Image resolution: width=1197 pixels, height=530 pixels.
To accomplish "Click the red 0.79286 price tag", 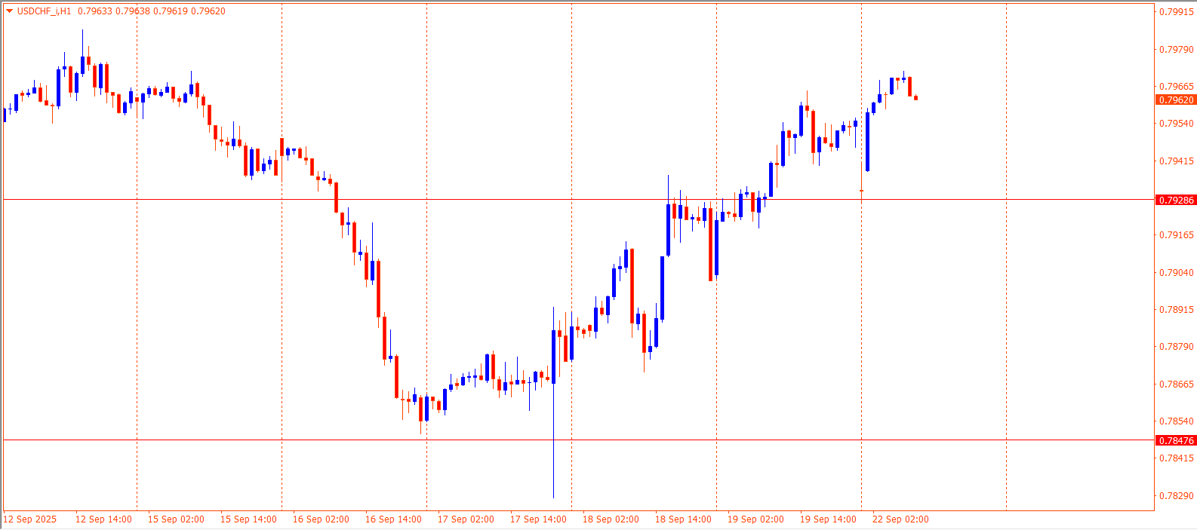I will (1176, 200).
